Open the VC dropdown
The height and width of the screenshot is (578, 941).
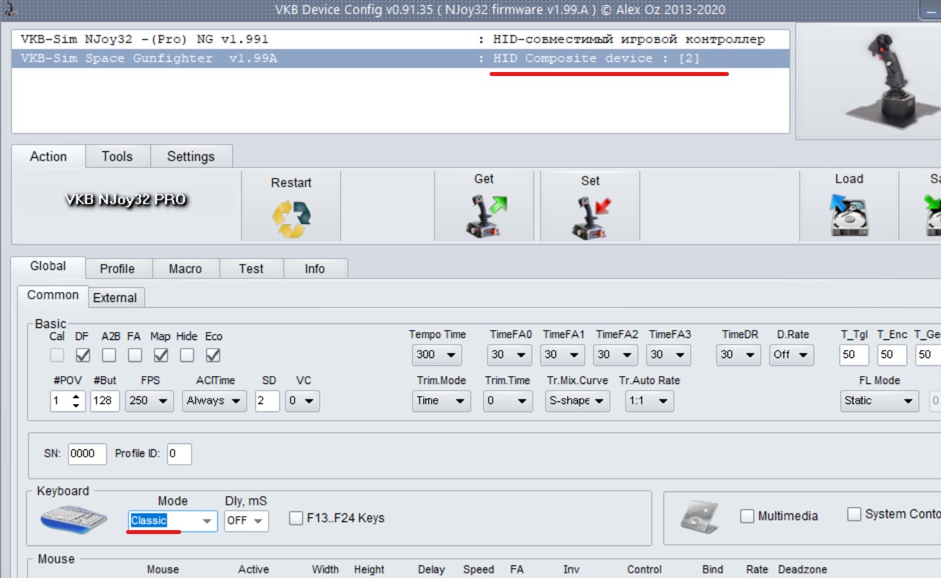302,401
